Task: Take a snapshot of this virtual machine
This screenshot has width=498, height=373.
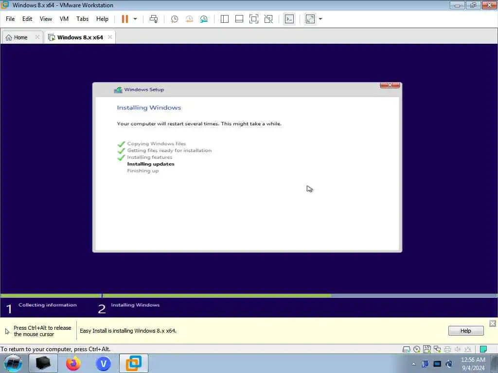Action: (175, 19)
